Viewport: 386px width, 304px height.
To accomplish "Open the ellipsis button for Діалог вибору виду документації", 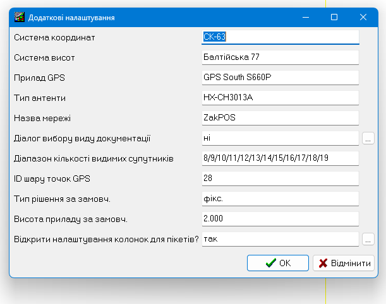I will (x=369, y=137).
